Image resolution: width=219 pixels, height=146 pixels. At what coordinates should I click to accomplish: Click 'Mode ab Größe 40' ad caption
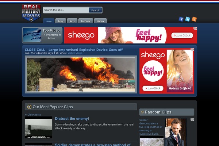(x=180, y=88)
